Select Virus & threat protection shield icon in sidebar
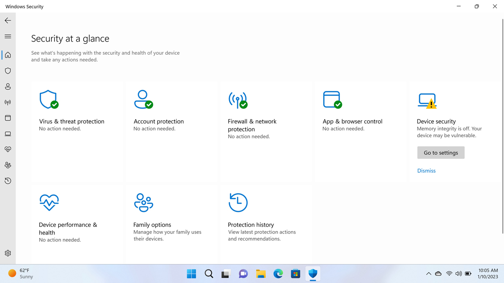This screenshot has width=504, height=283. pos(8,71)
